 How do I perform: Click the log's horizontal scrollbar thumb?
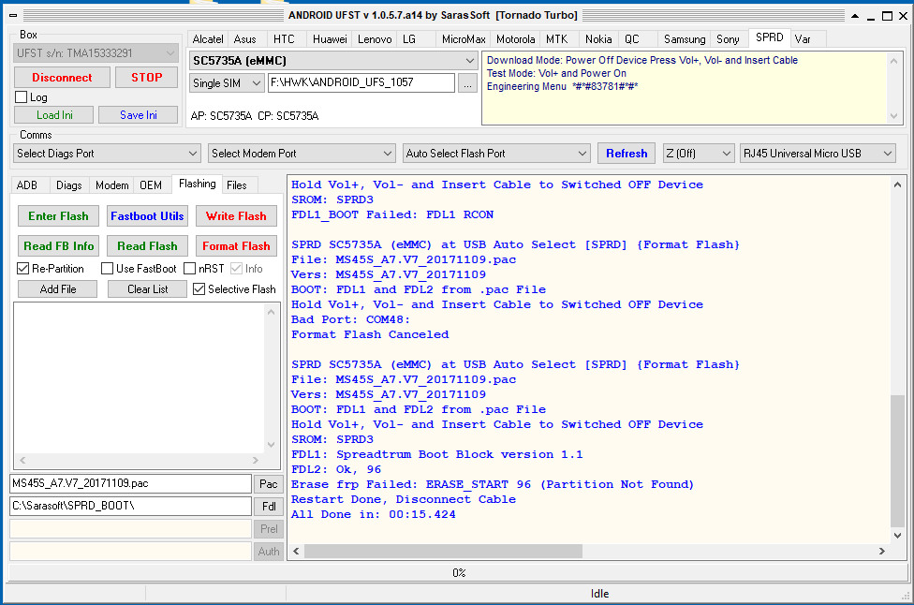(x=443, y=551)
